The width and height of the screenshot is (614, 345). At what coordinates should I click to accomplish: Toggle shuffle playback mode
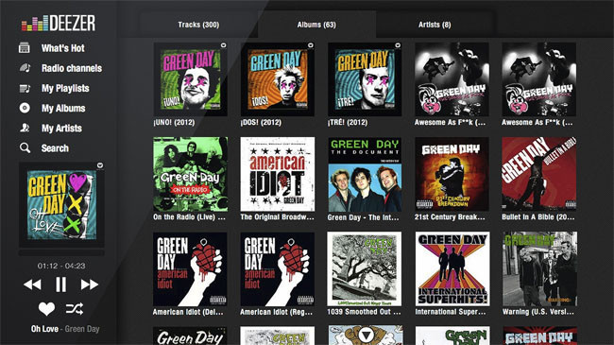[x=75, y=309]
